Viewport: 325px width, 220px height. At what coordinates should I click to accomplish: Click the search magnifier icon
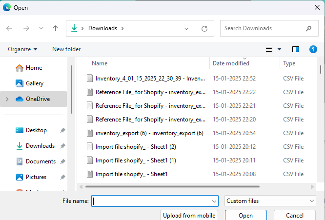(308, 28)
